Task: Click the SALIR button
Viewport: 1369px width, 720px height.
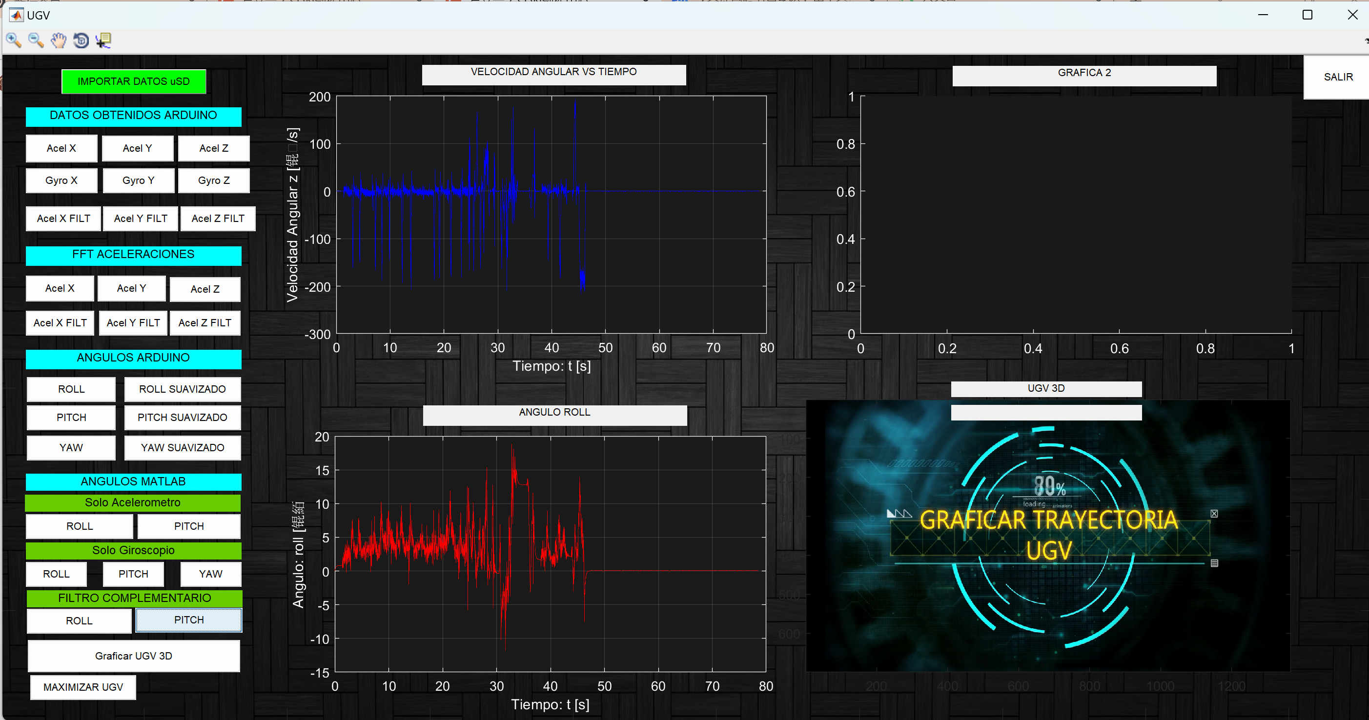Action: 1338,77
